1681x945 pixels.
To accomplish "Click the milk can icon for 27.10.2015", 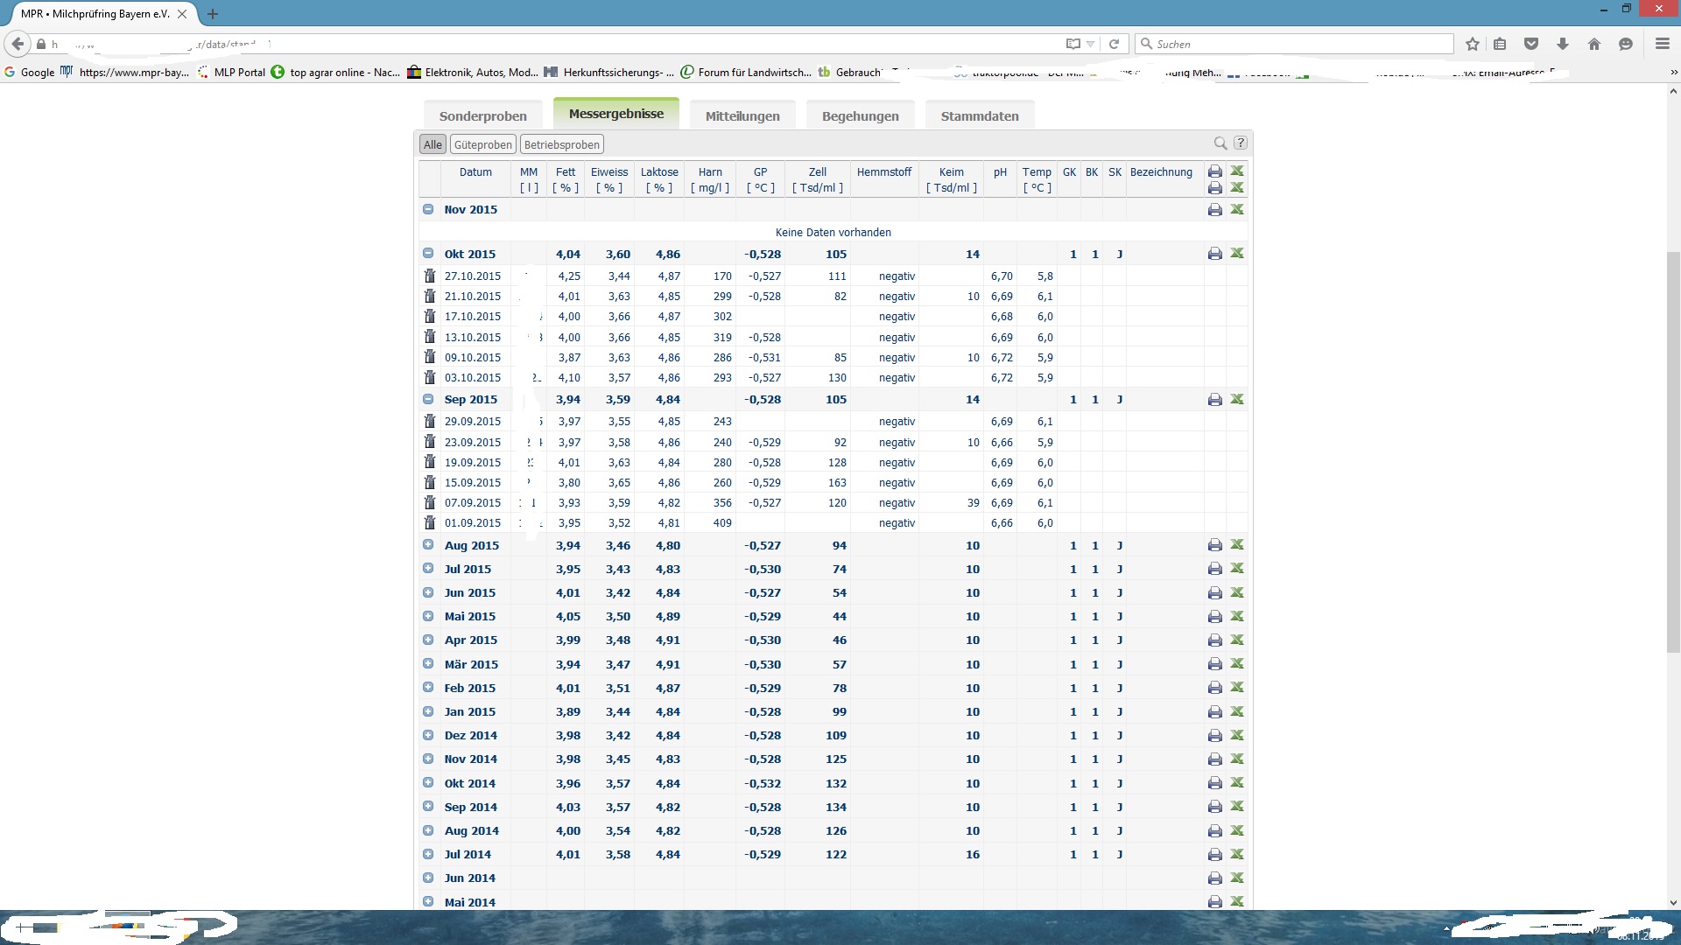I will (x=429, y=276).
